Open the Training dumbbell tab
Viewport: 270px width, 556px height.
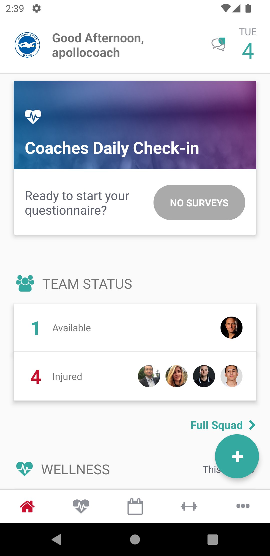coord(189,506)
